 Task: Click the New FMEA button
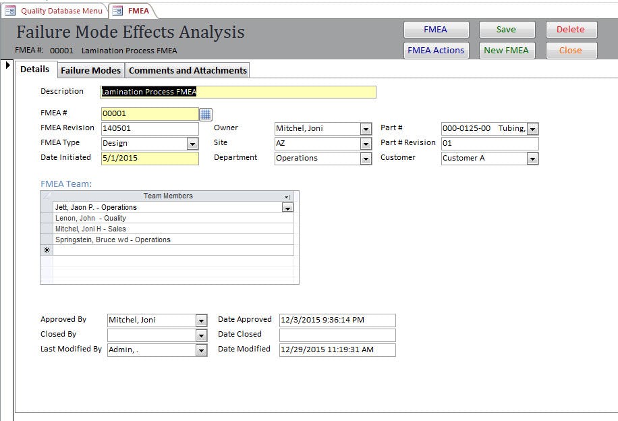click(x=506, y=51)
